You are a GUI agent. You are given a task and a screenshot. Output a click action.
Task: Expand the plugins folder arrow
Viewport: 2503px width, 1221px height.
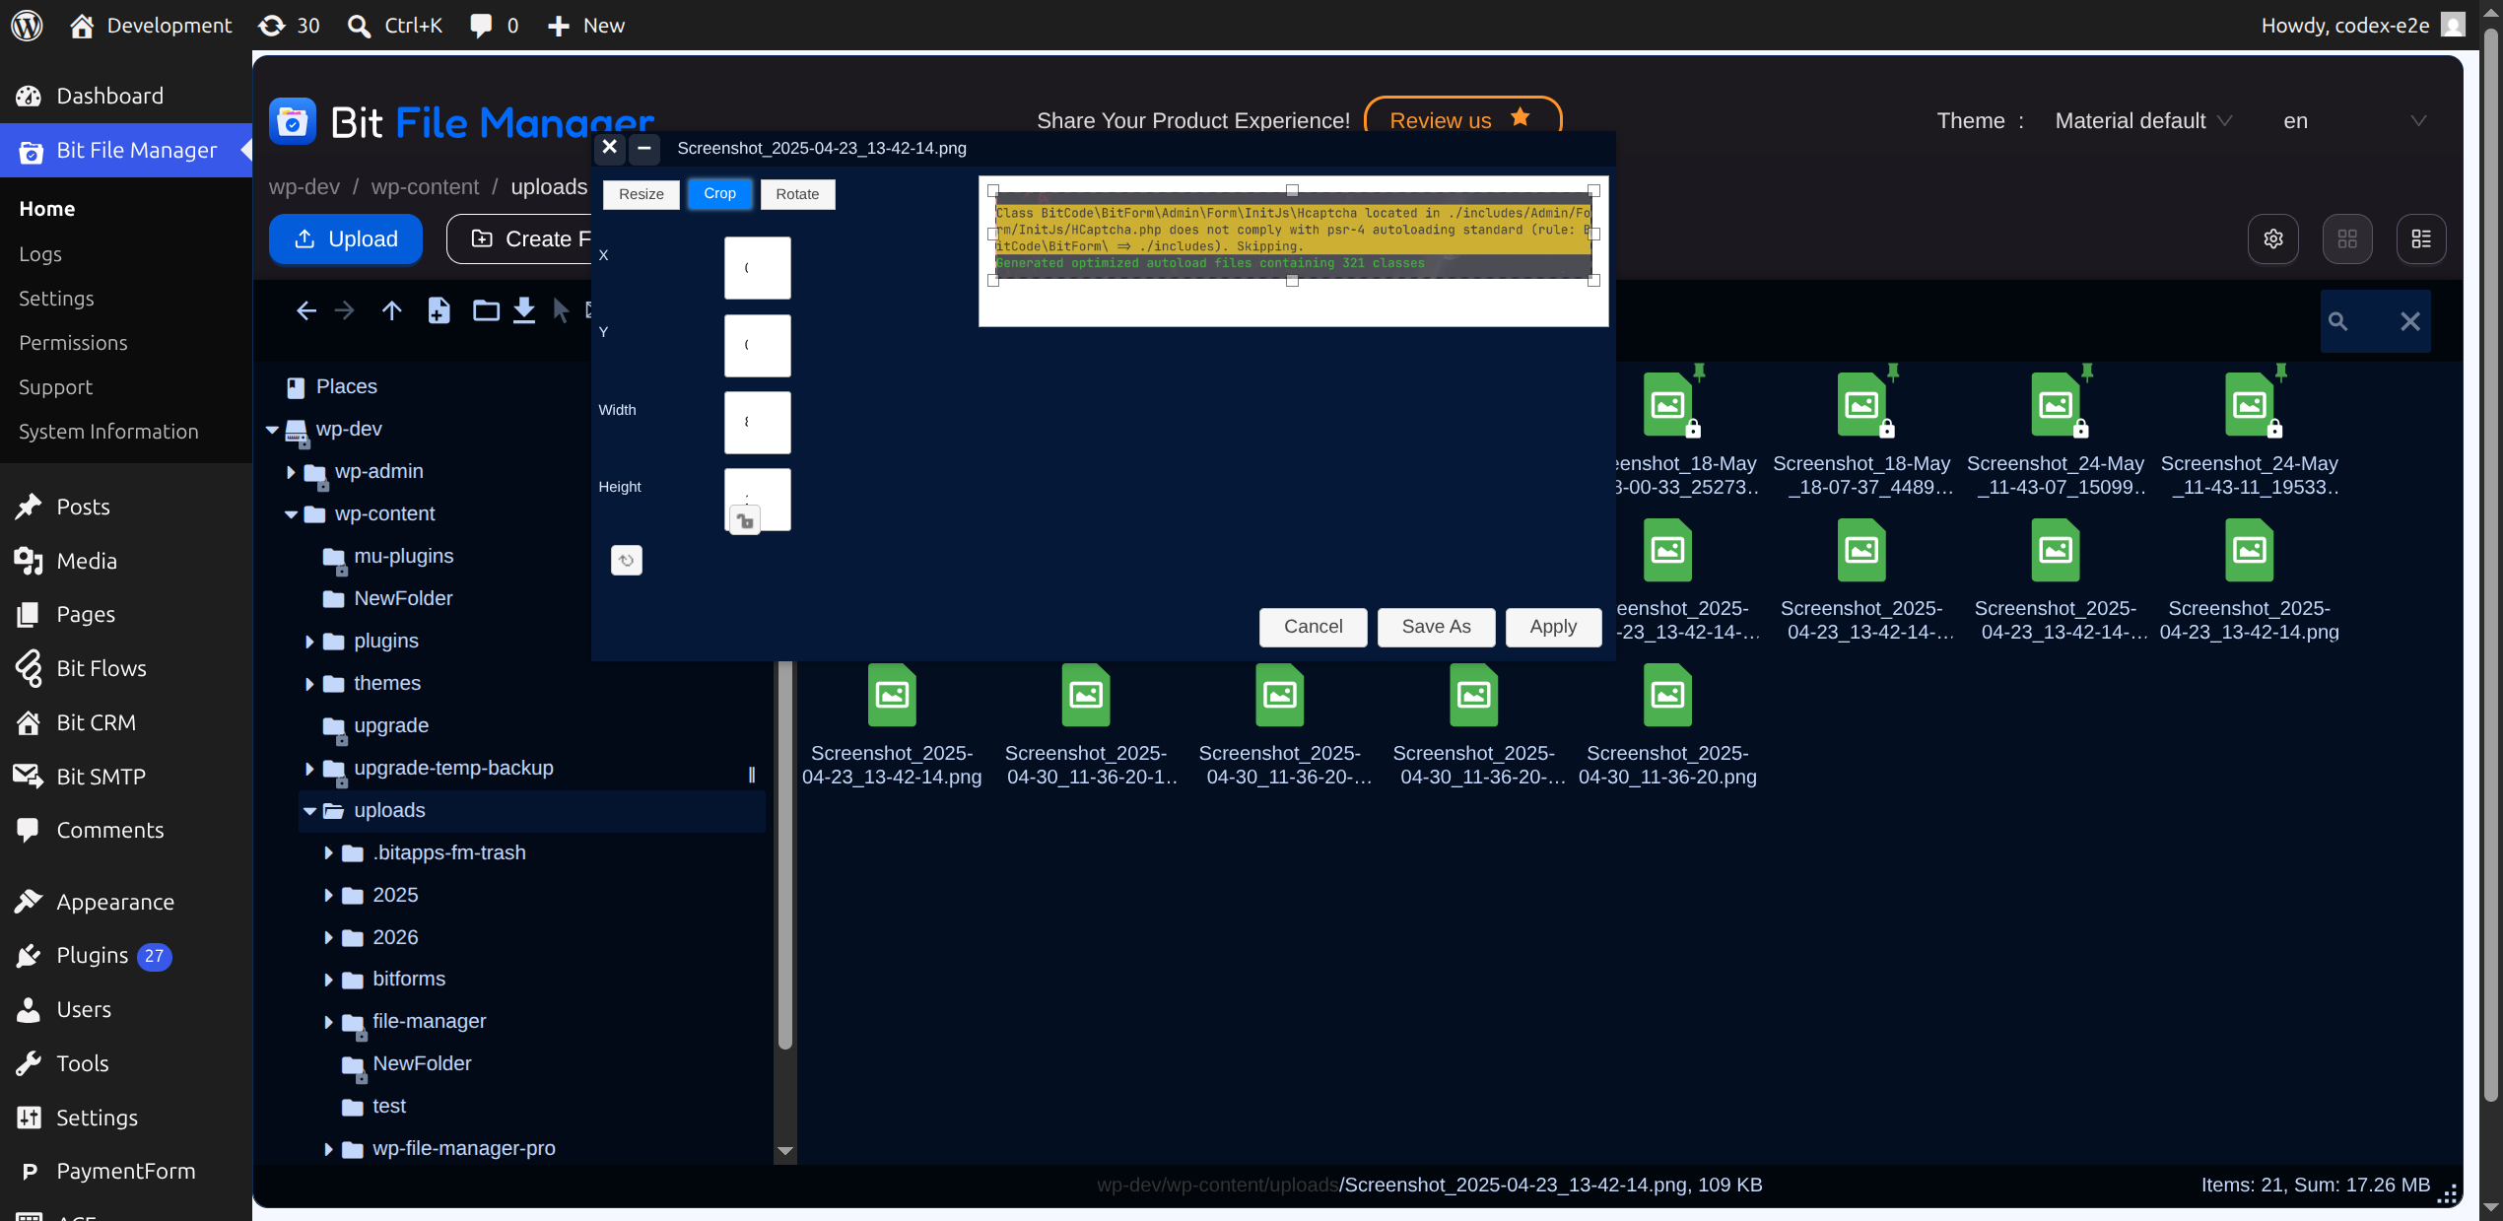pyautogui.click(x=309, y=642)
